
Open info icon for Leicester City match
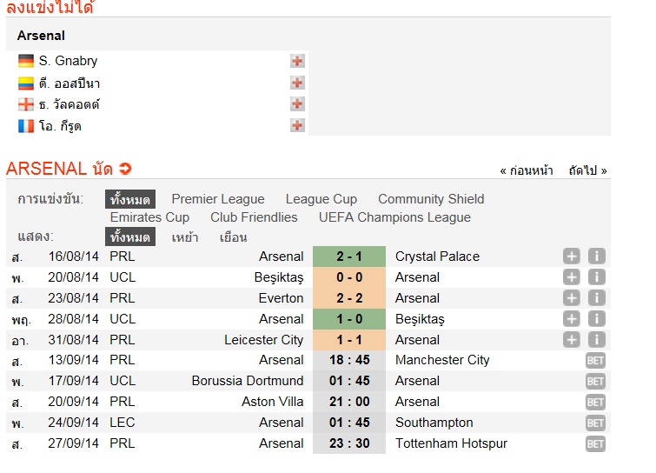coord(597,339)
